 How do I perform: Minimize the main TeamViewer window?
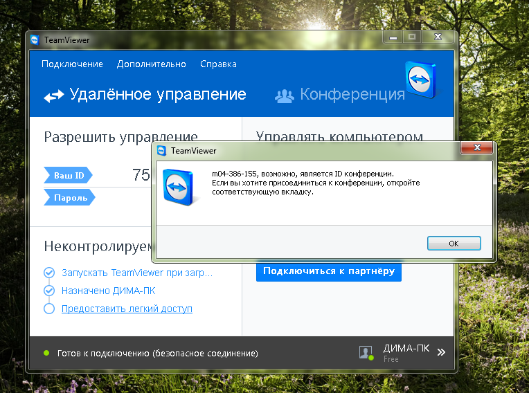point(393,37)
